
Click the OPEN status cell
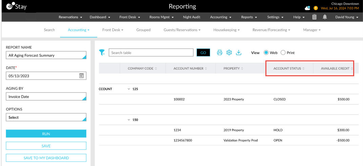tap(278, 140)
